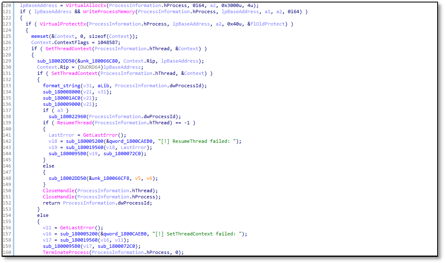
Task: Click the DWORD64 cast on line 130
Action: pyautogui.click(x=90, y=67)
